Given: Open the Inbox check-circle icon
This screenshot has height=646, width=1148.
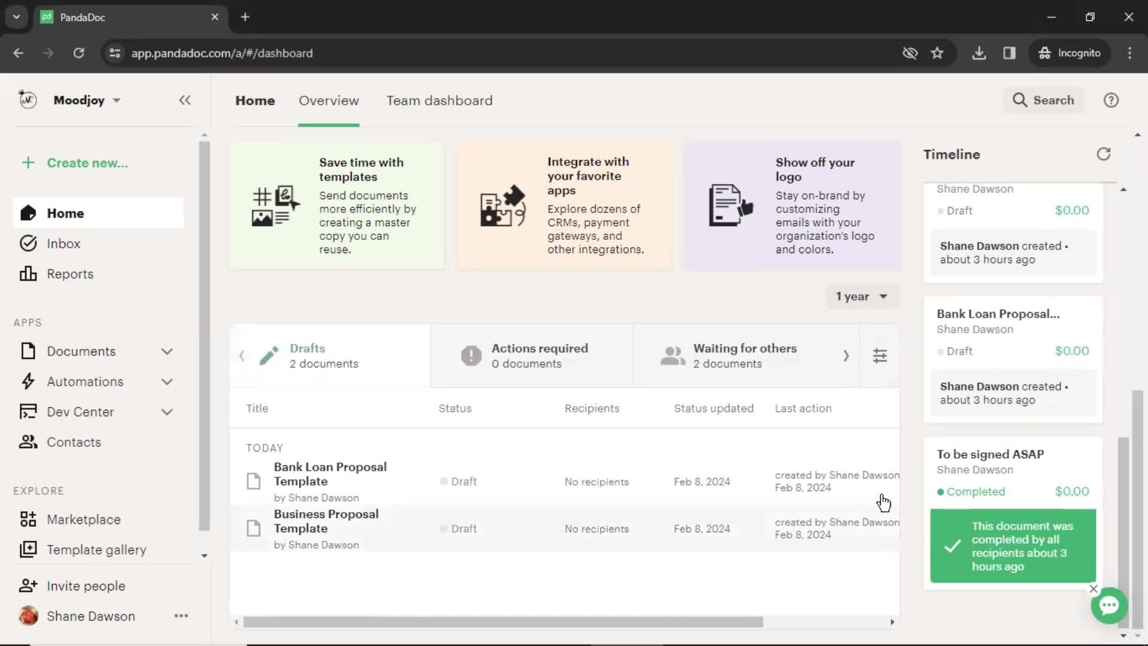Looking at the screenshot, I should (28, 243).
